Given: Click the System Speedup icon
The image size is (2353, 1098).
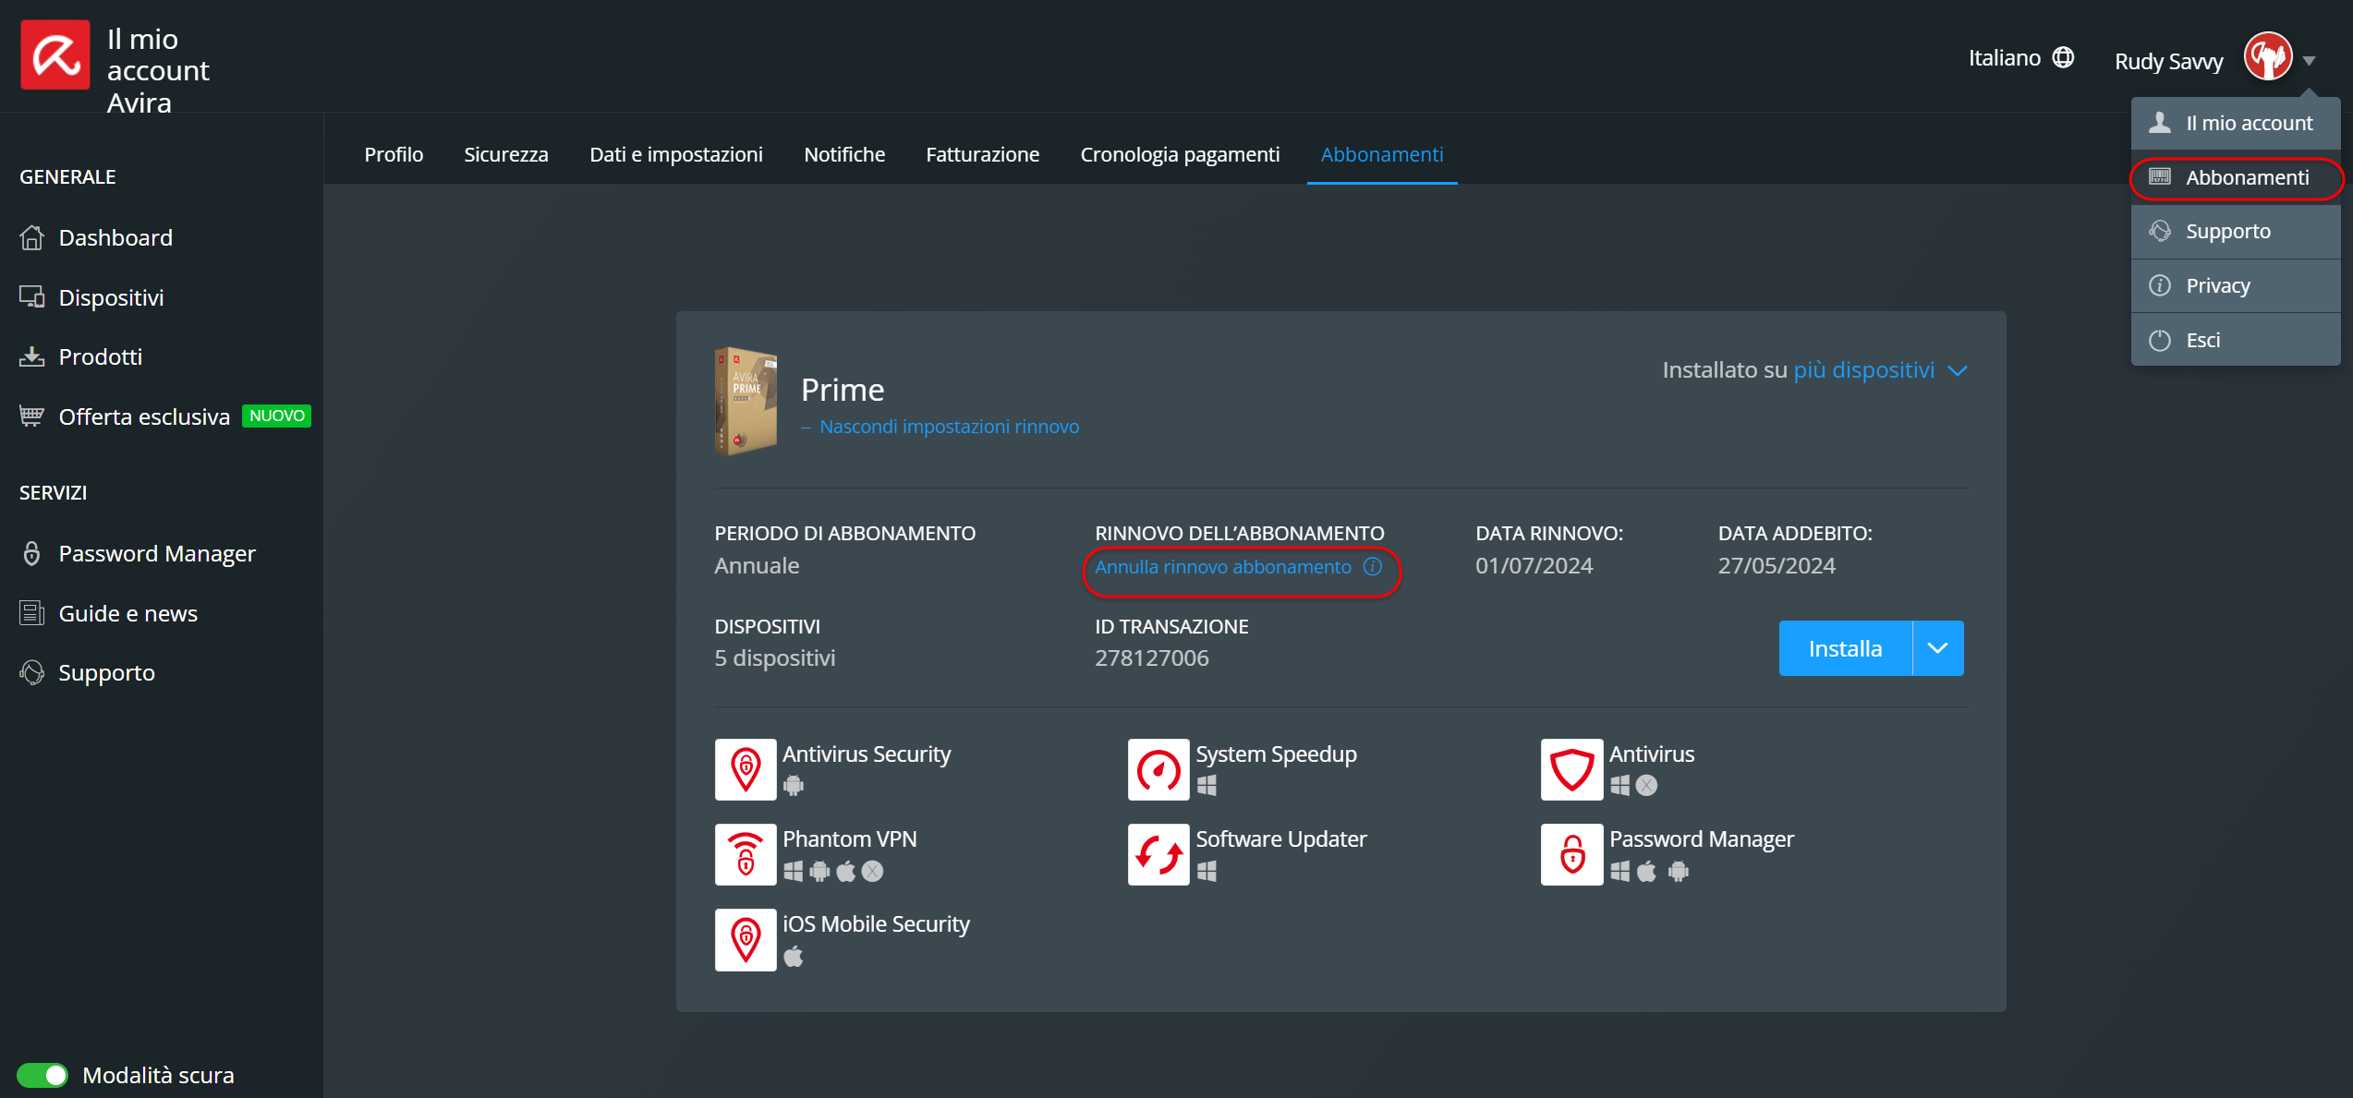Looking at the screenshot, I should coord(1158,769).
